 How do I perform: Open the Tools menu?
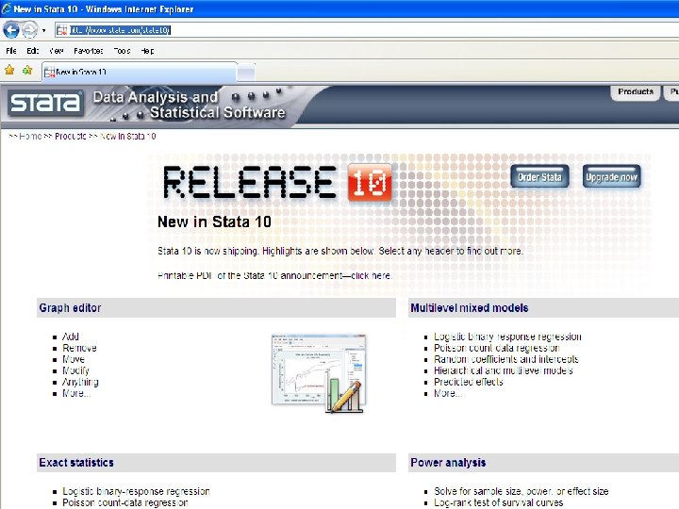point(122,51)
